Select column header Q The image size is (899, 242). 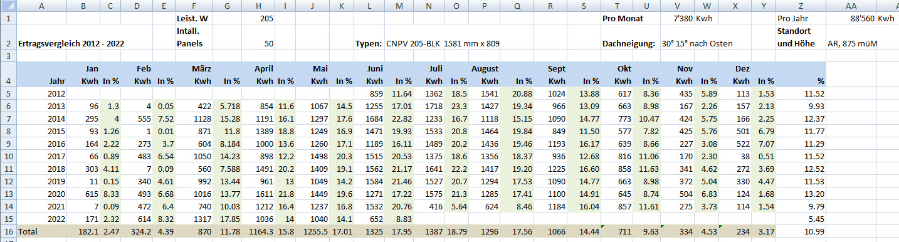tap(517, 6)
